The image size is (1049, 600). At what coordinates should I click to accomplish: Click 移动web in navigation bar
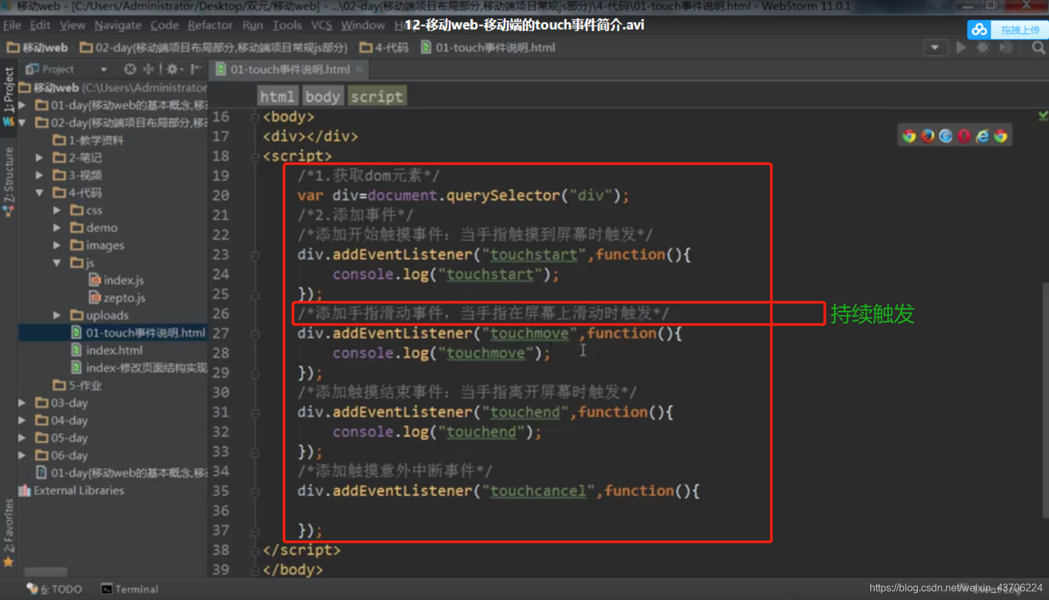[x=38, y=48]
